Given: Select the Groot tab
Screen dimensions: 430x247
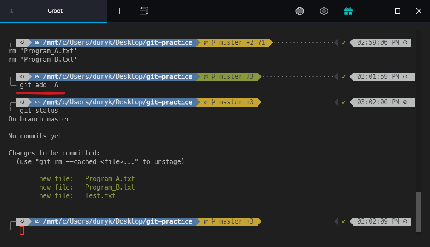Looking at the screenshot, I should click(x=54, y=11).
